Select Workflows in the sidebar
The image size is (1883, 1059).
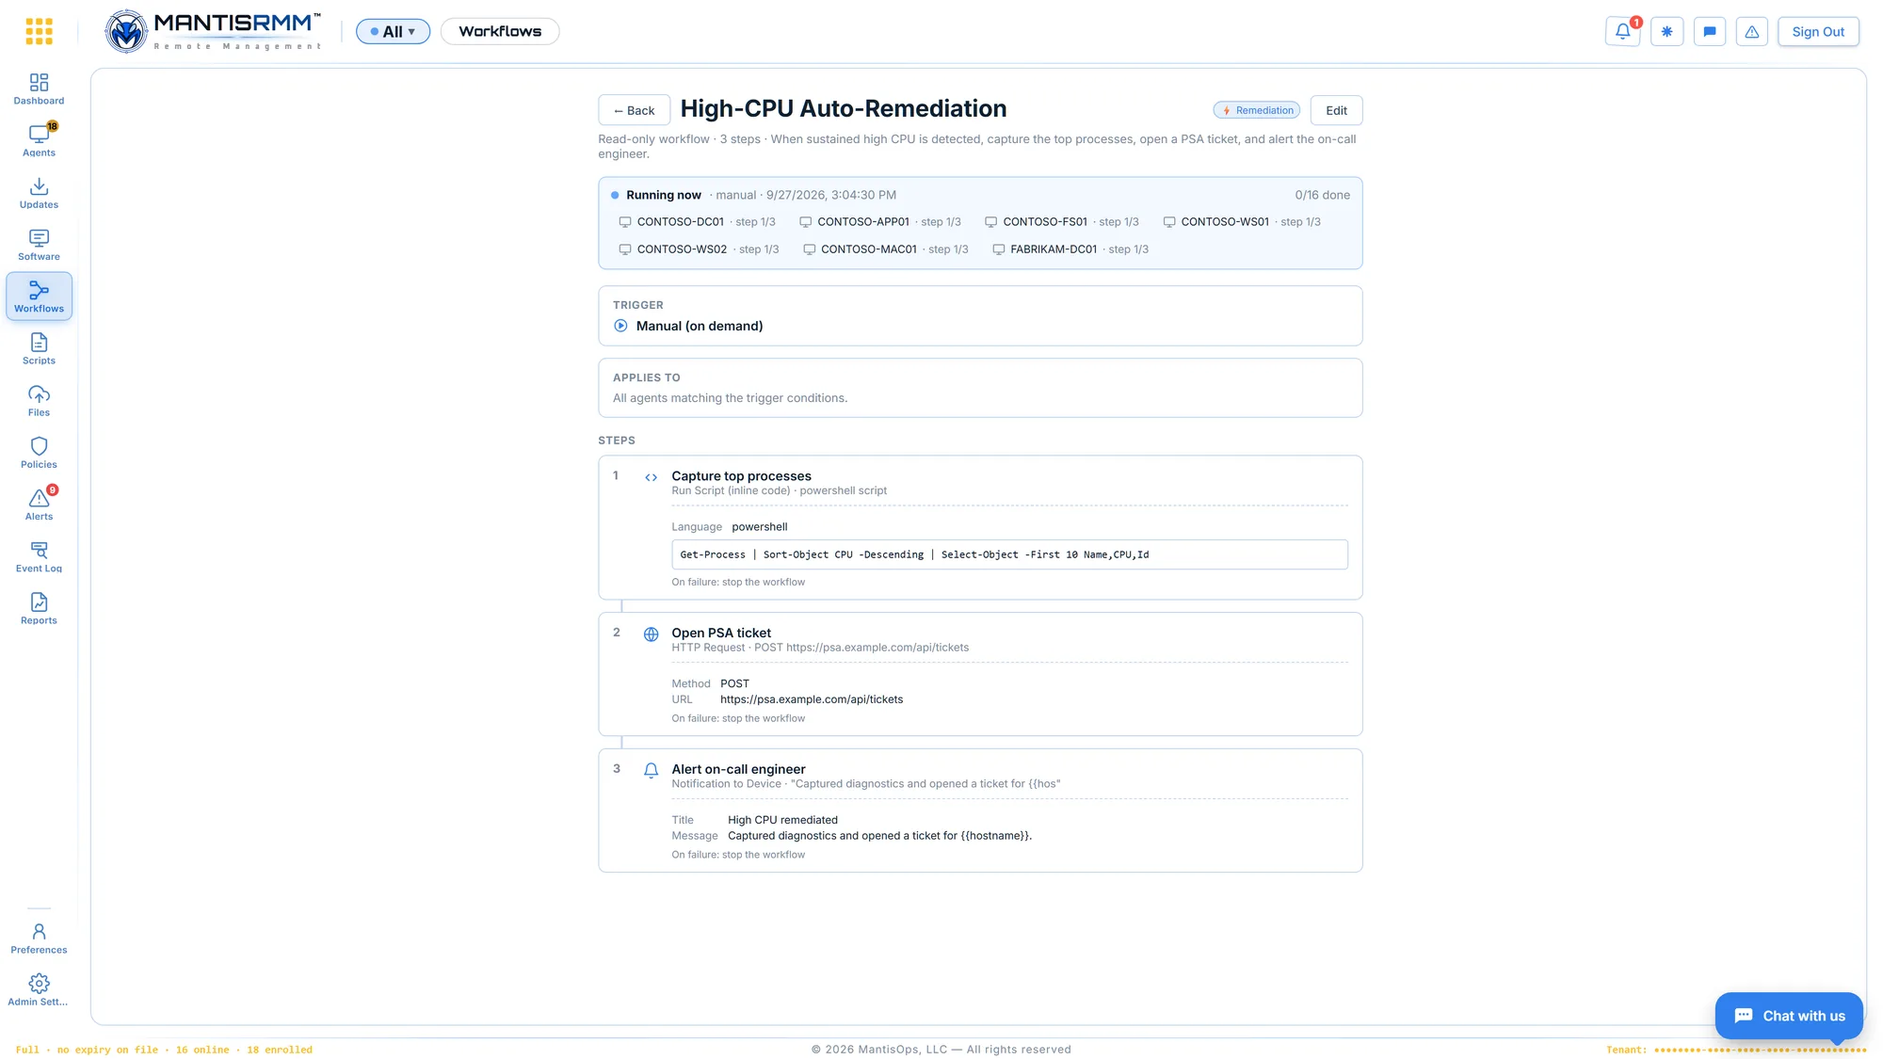point(39,297)
